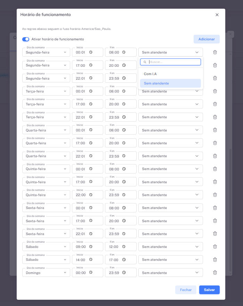Open weekday dropdown on the Quarta-feira 17:00 row
Image resolution: width=243 pixels, height=306 pixels.
(x=46, y=143)
